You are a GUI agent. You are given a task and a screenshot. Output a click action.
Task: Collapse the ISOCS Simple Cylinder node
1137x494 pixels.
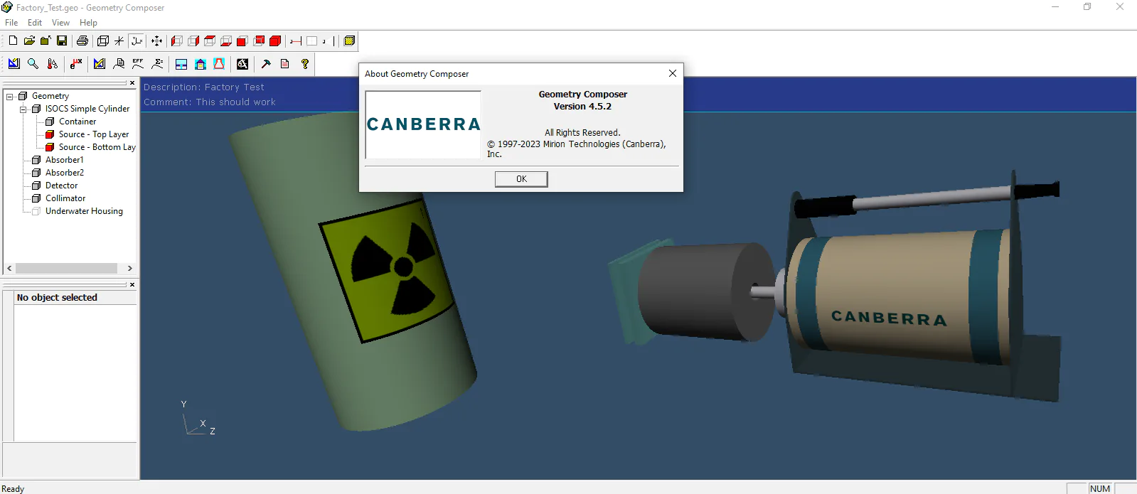coord(23,109)
